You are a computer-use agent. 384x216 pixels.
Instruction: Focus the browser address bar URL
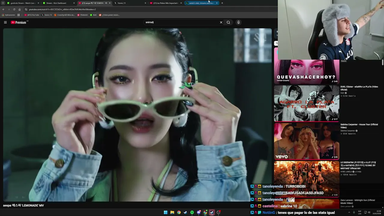pos(62,9)
